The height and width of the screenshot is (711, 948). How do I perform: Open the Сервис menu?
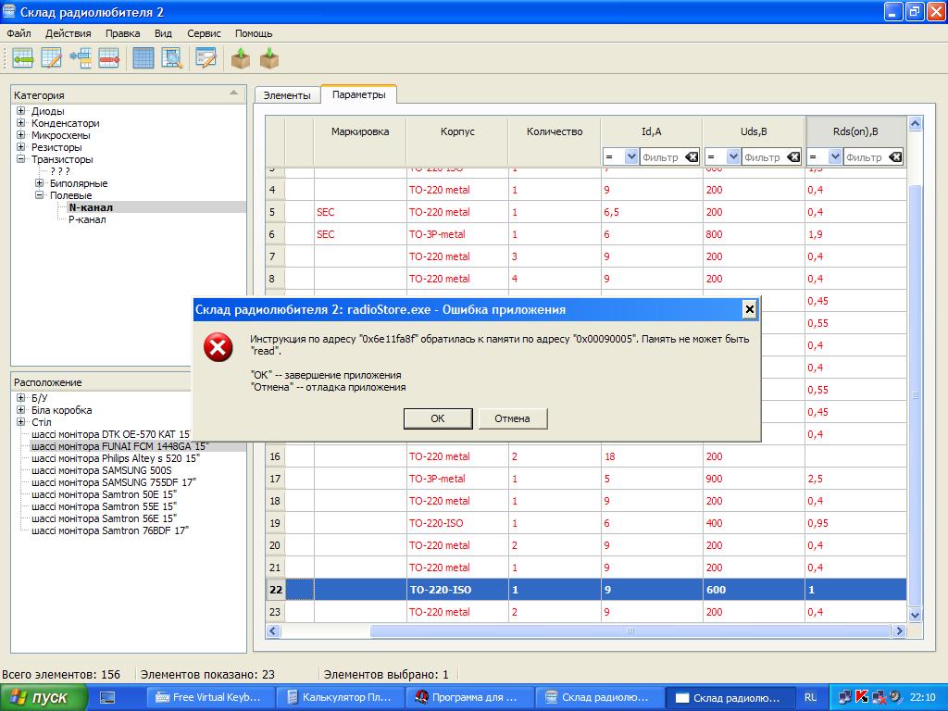click(204, 33)
